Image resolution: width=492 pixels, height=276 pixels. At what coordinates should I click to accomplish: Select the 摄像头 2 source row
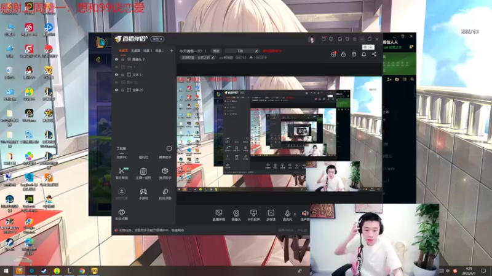click(143, 59)
